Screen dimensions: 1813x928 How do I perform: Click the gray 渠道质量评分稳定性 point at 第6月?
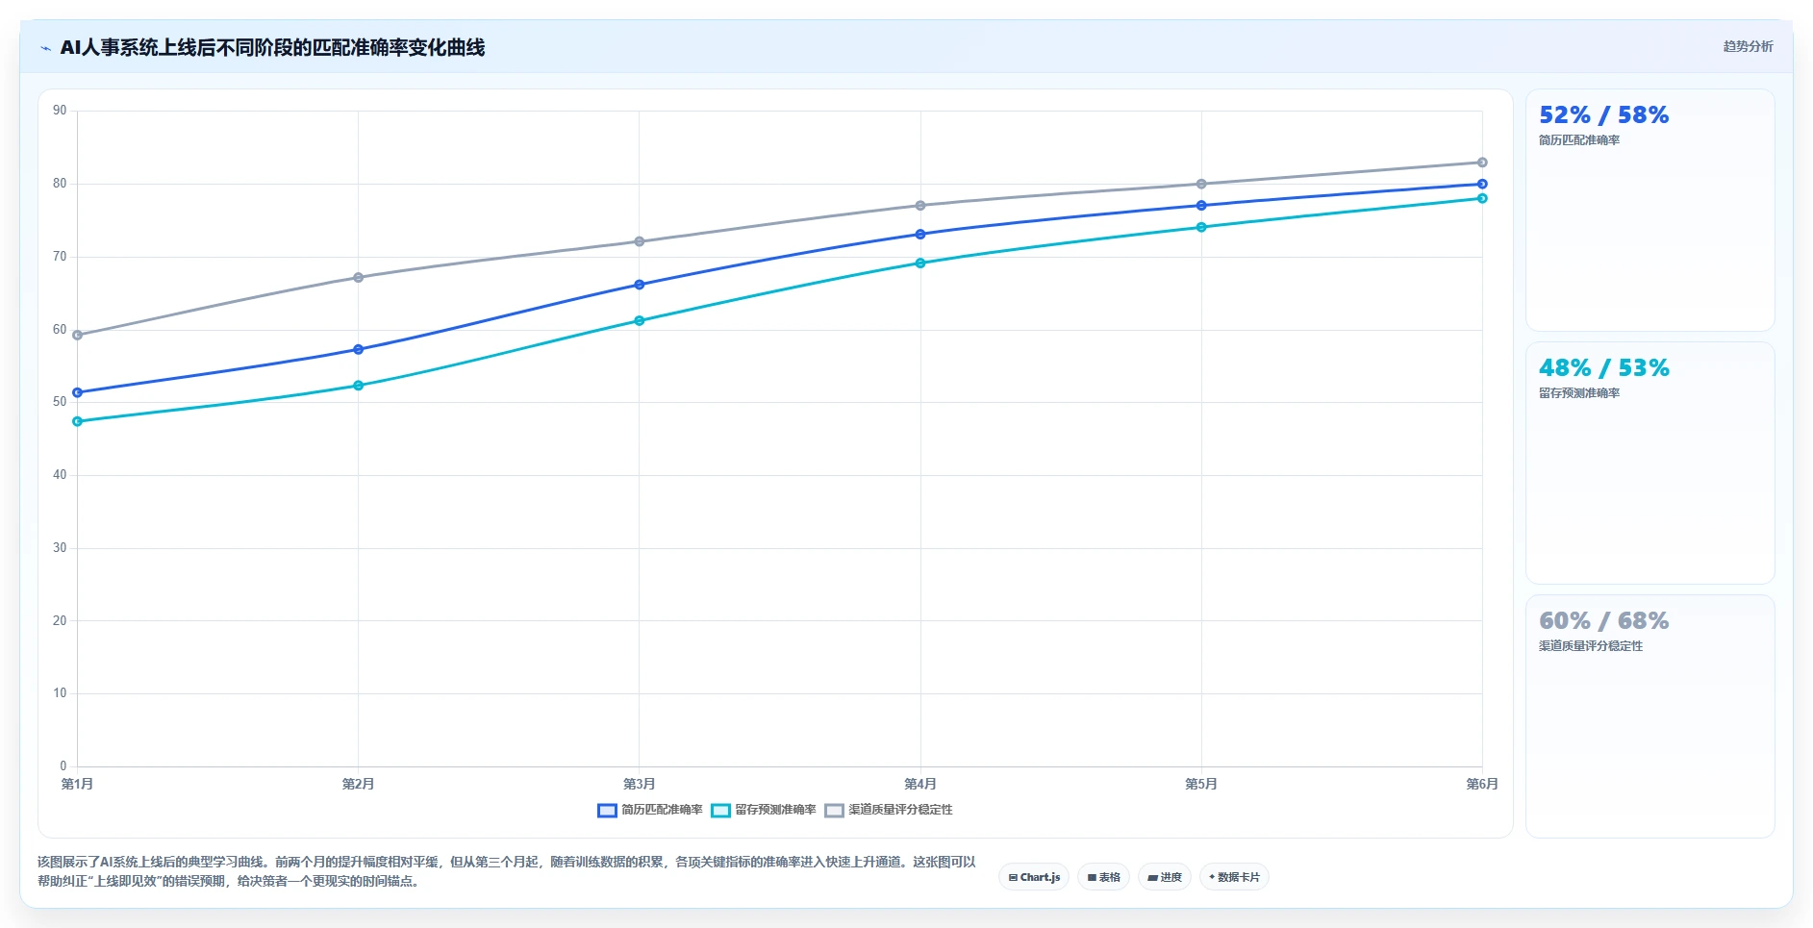(1482, 162)
